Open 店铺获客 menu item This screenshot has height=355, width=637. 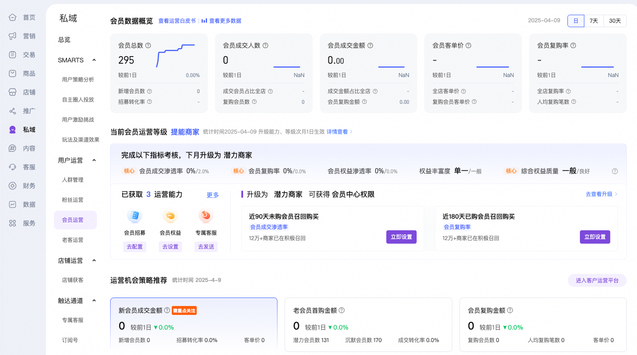pos(73,280)
